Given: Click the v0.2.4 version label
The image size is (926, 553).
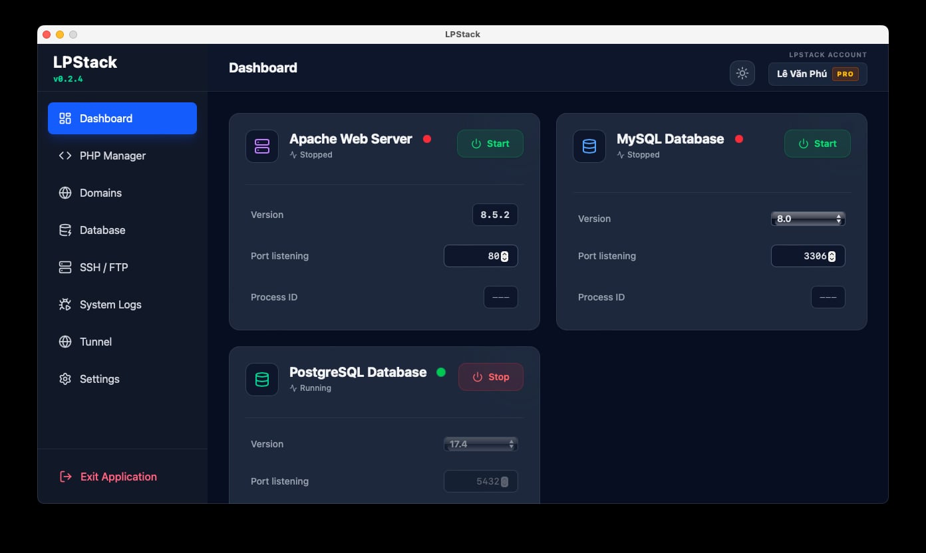Looking at the screenshot, I should [68, 79].
